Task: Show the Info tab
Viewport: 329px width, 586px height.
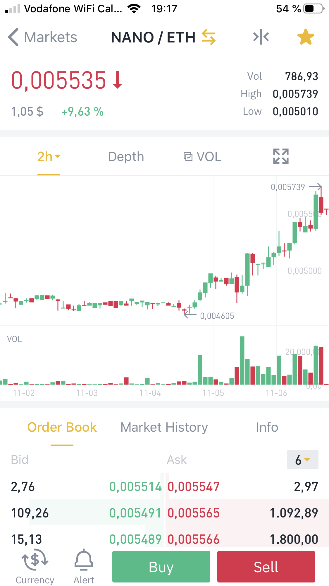Action: click(267, 427)
